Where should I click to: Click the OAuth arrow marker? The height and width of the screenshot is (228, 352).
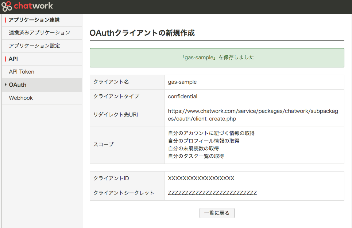coord(5,84)
